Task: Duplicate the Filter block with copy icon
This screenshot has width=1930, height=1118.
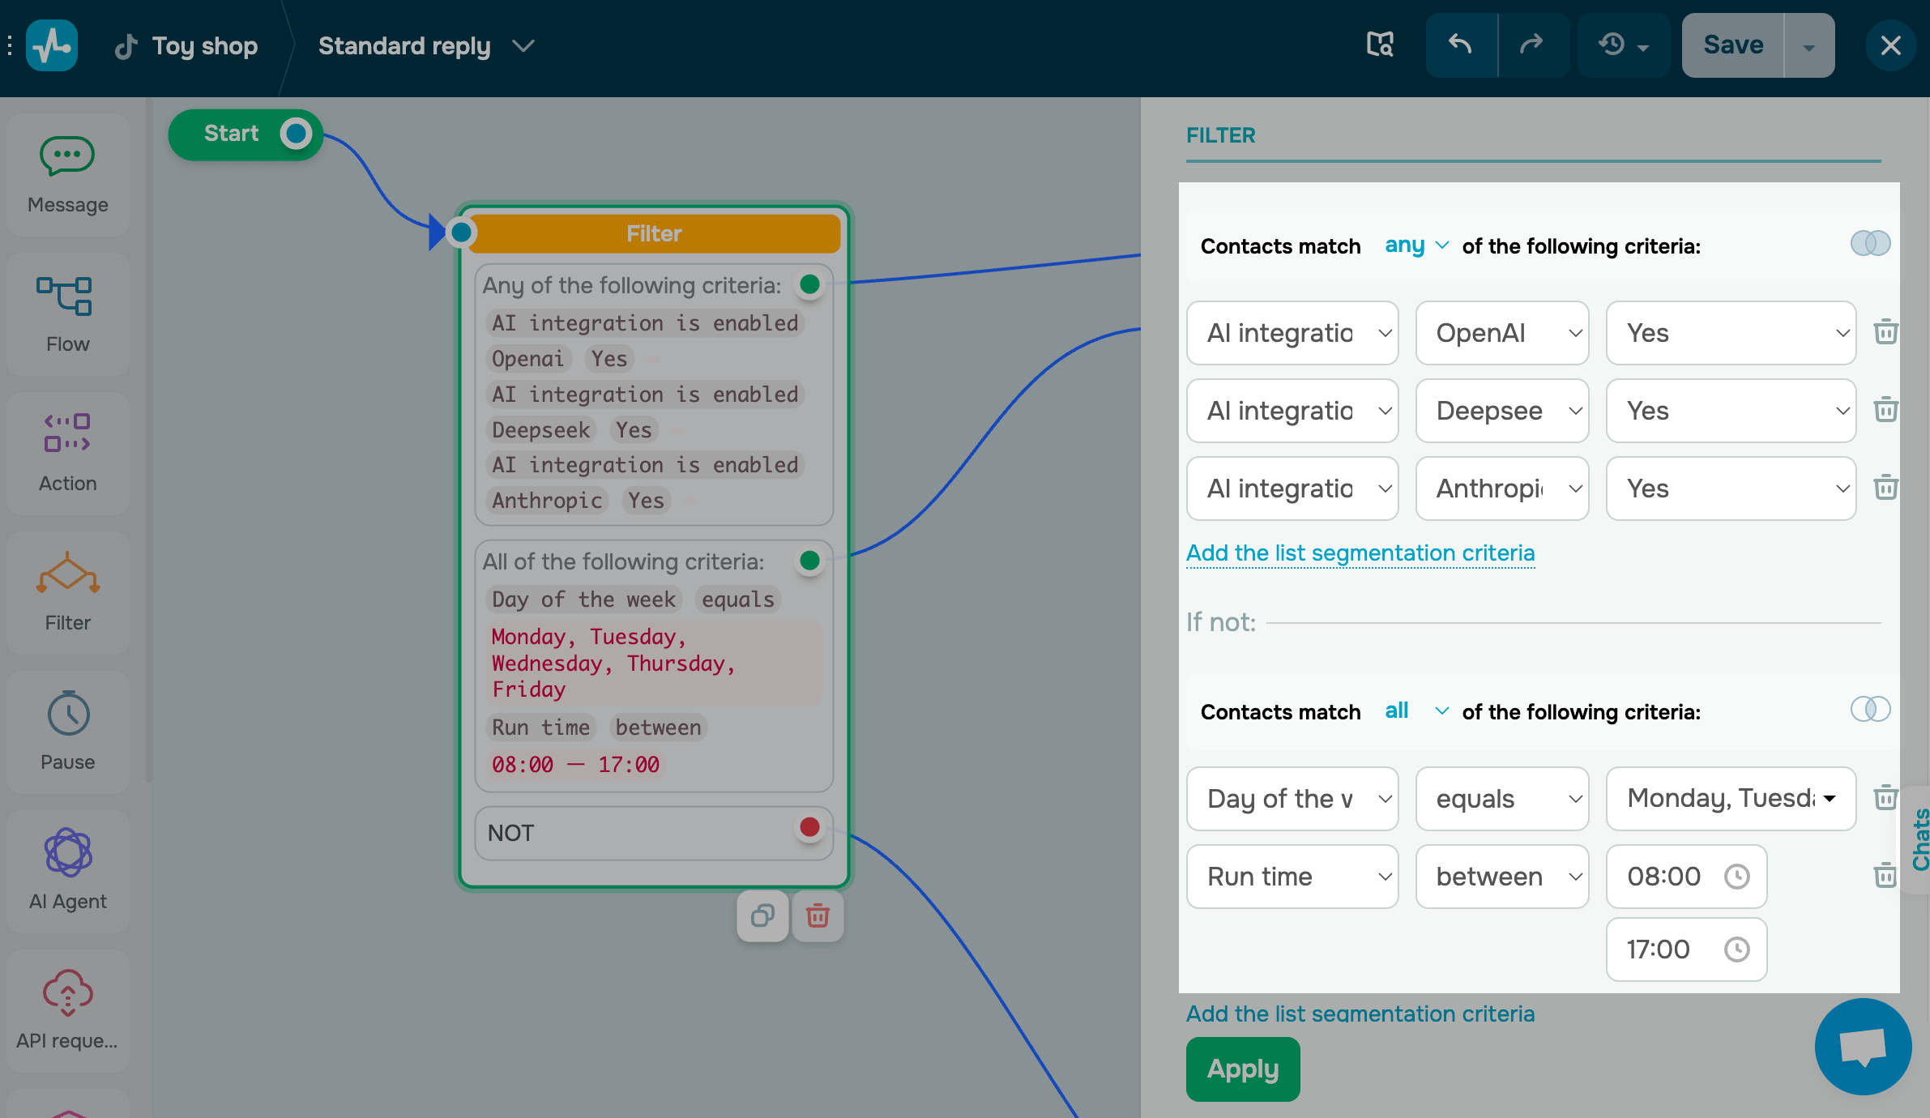Action: click(x=762, y=916)
